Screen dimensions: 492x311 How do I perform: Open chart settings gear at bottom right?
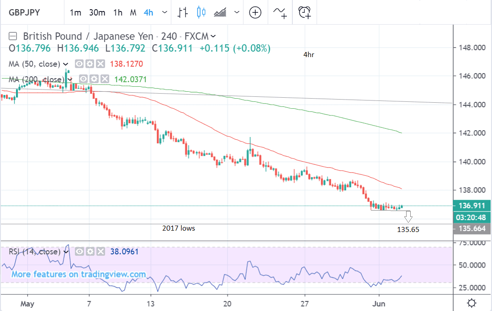(x=472, y=303)
